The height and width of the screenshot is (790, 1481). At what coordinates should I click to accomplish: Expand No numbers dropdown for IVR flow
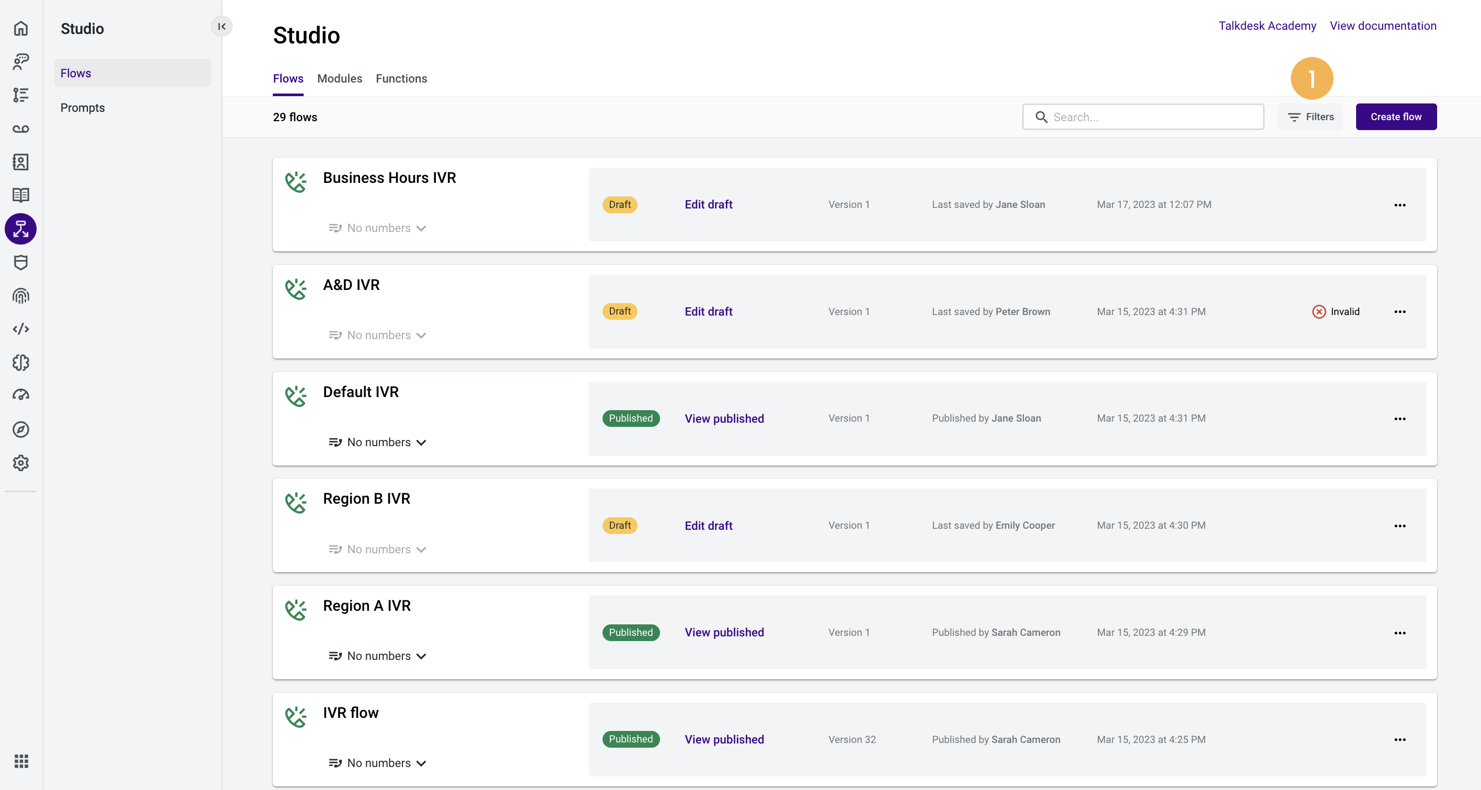tap(378, 763)
